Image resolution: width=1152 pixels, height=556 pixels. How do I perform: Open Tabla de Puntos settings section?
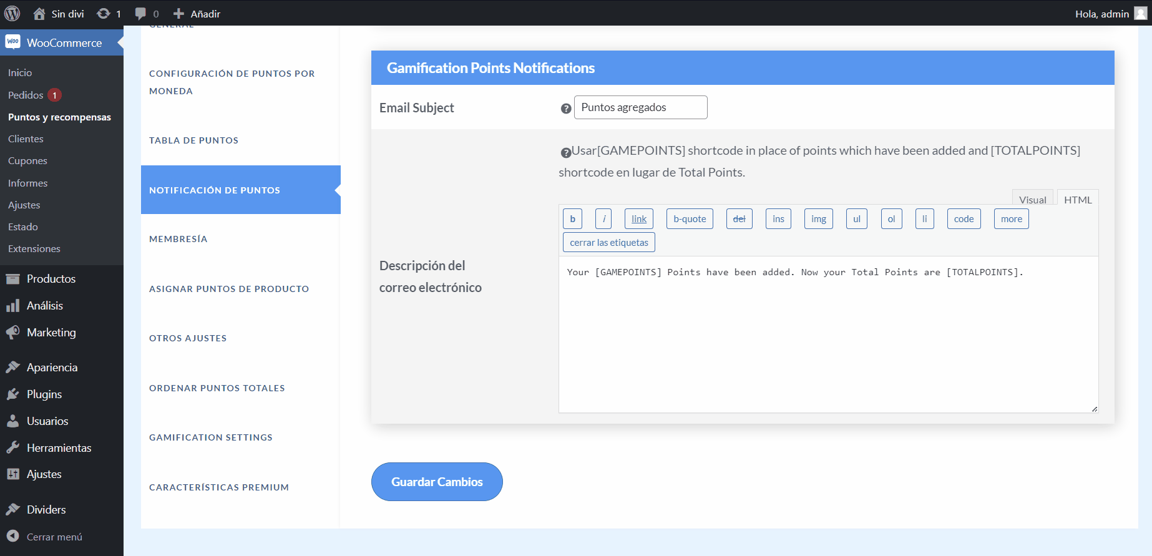(193, 140)
